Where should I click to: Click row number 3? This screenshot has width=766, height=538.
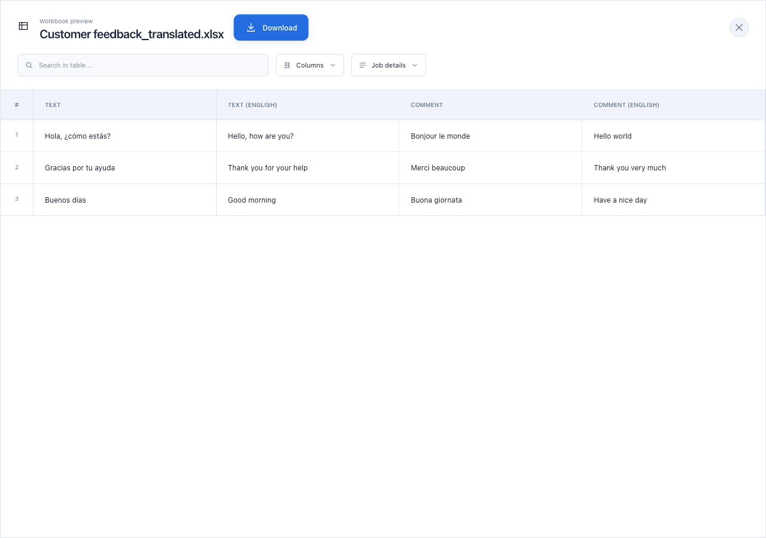point(17,199)
